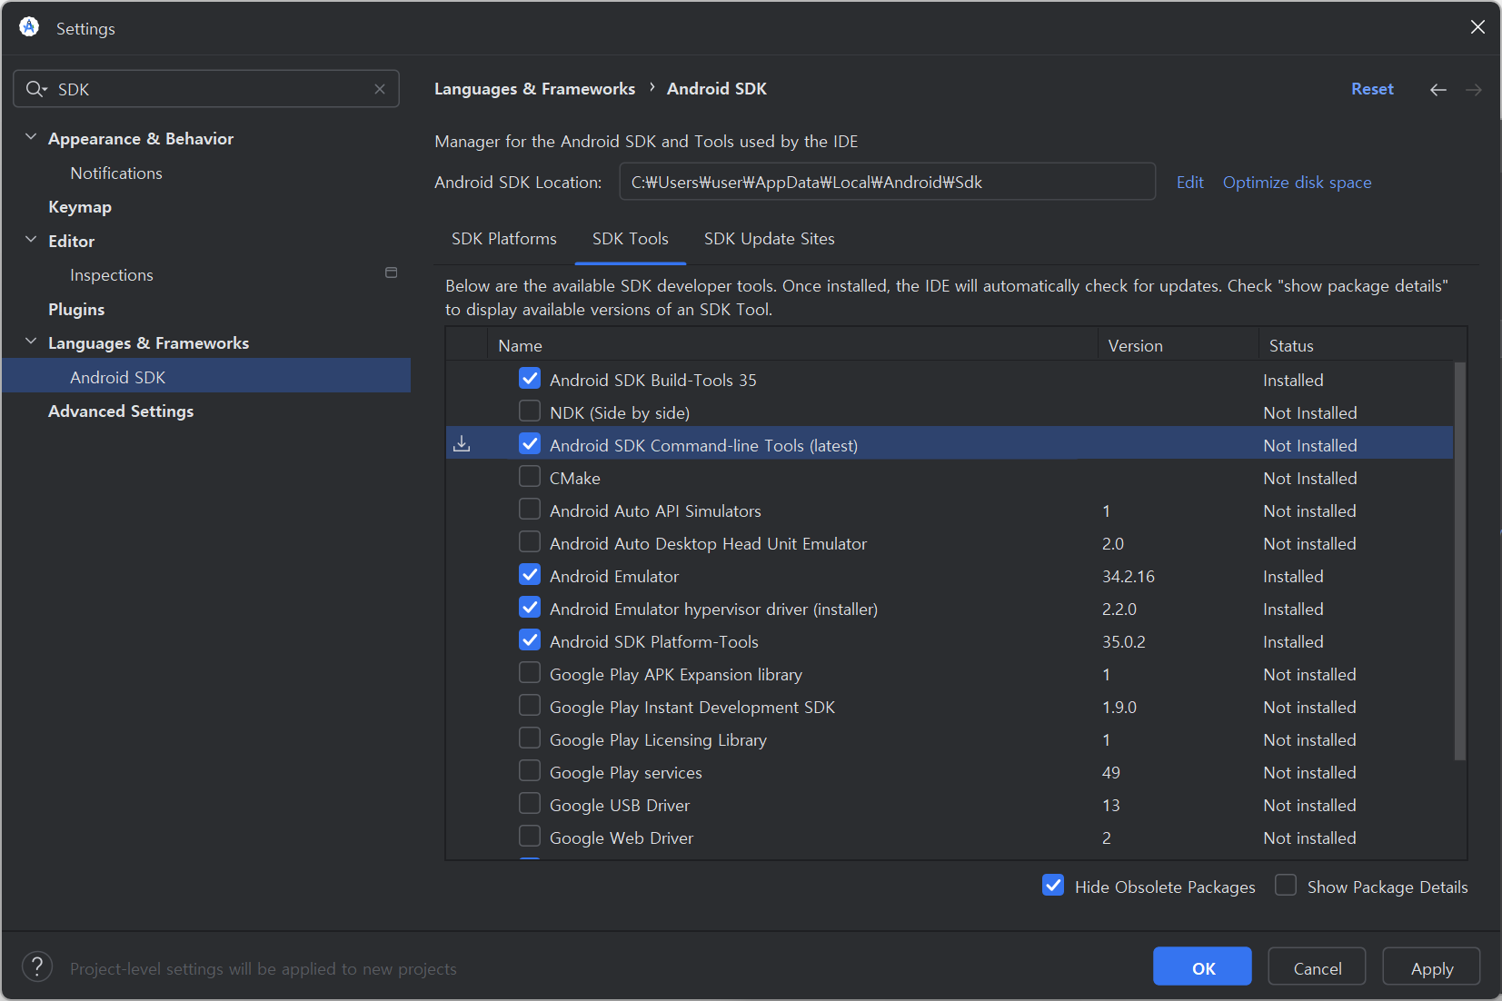
Task: Check Google Play Licensing Library
Action: [x=530, y=738]
